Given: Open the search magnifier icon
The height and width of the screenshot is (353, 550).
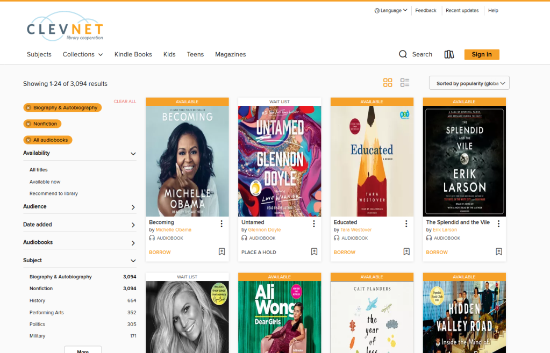Looking at the screenshot, I should click(x=403, y=54).
